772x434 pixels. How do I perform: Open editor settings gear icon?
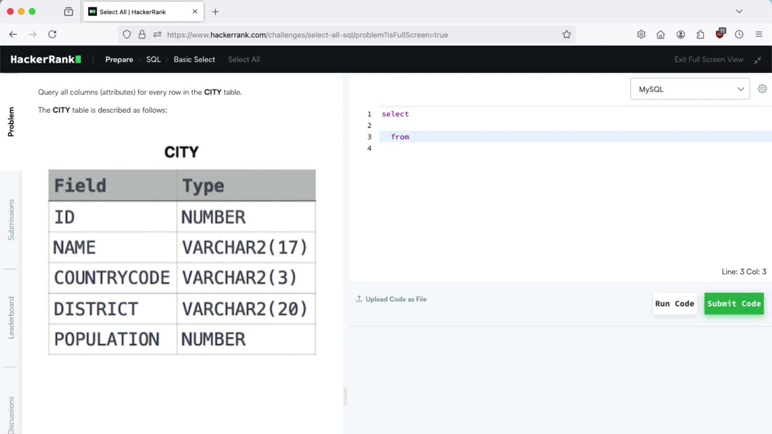coord(762,89)
